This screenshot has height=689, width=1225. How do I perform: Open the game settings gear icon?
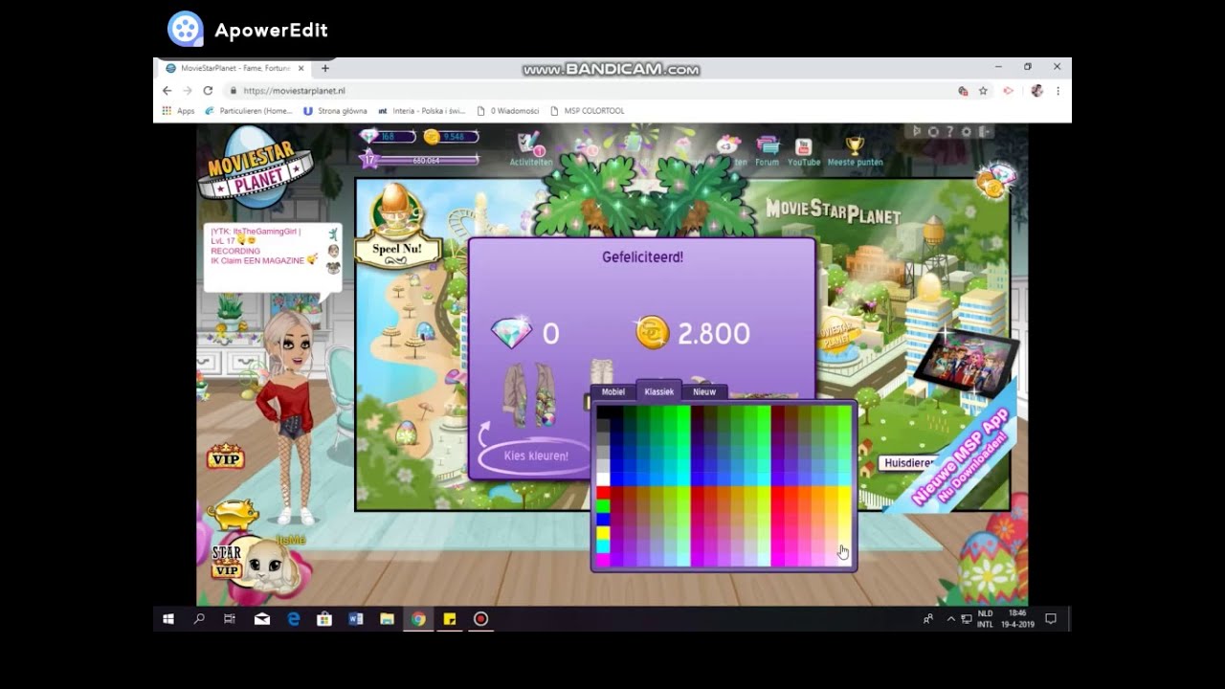967,132
